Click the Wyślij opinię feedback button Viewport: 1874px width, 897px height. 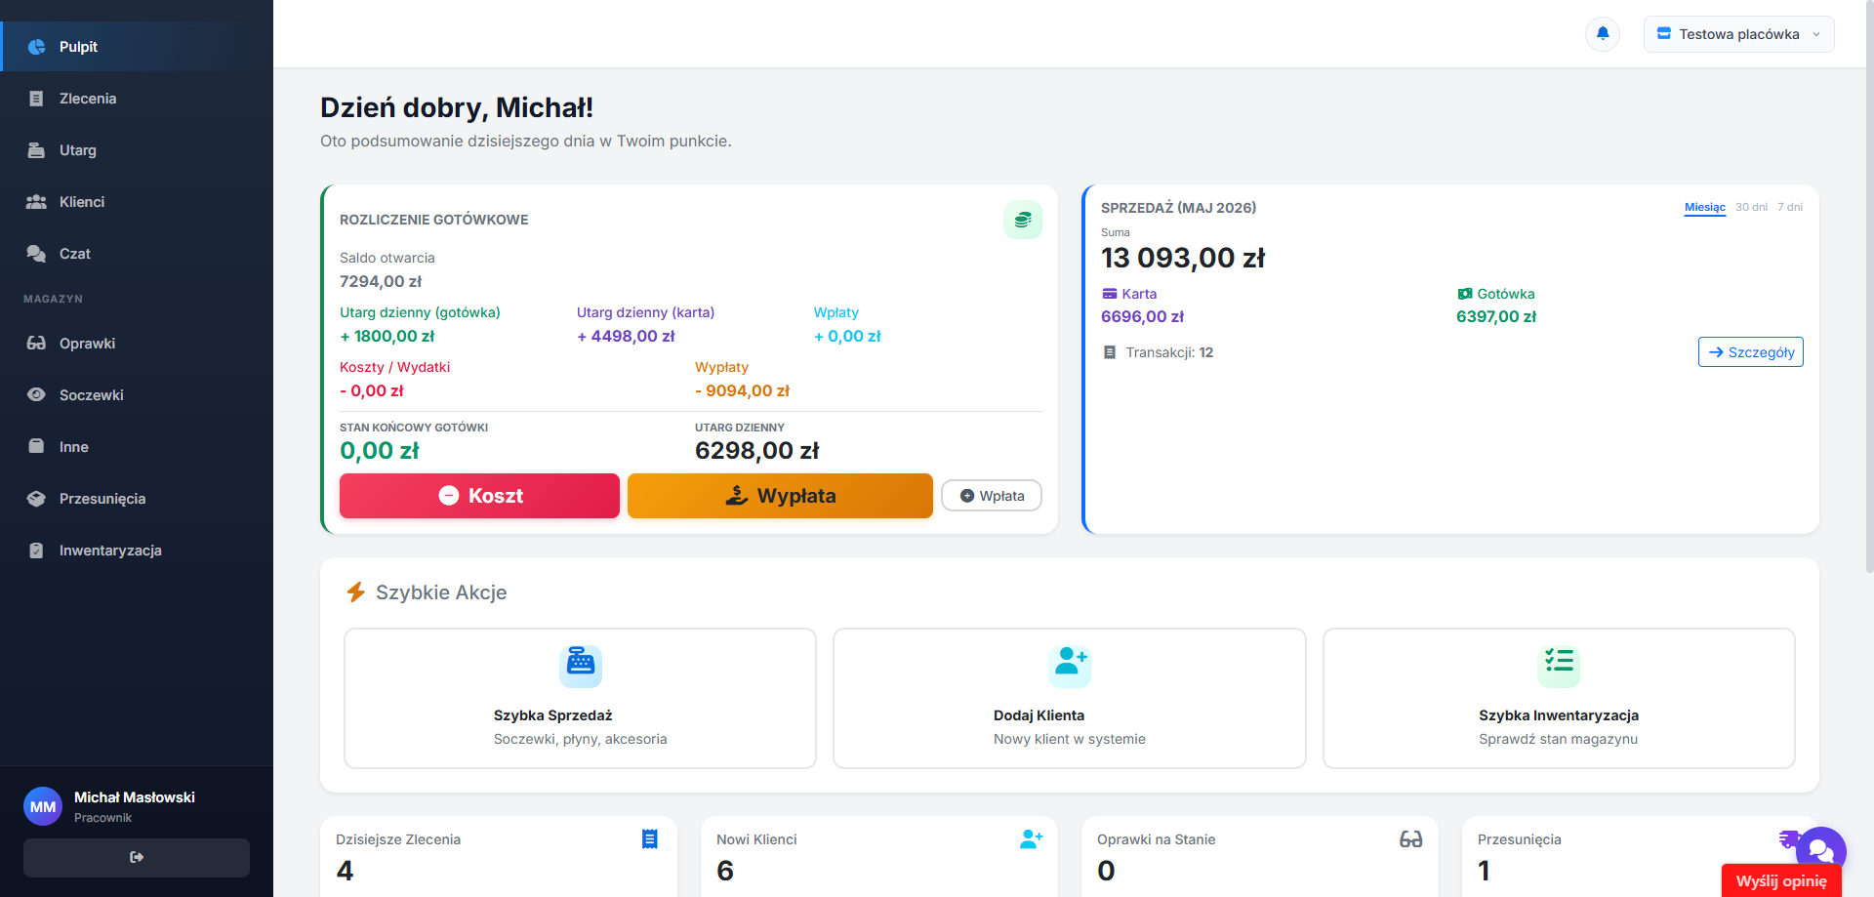(1781, 880)
